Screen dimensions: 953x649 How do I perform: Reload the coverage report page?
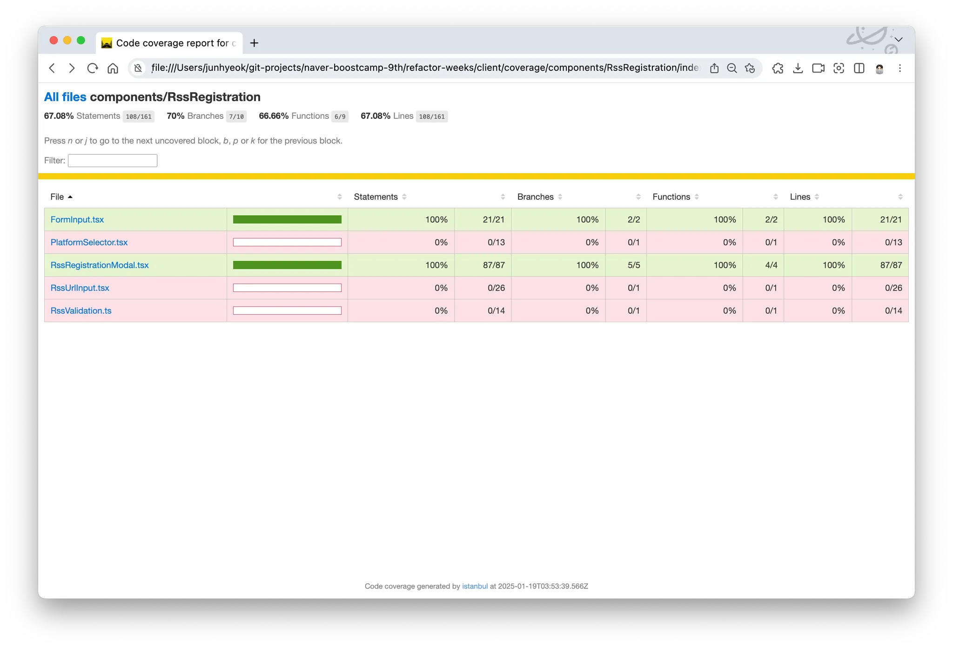coord(92,68)
